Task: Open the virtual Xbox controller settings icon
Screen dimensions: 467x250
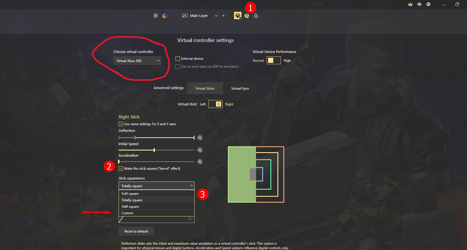Action: (238, 16)
